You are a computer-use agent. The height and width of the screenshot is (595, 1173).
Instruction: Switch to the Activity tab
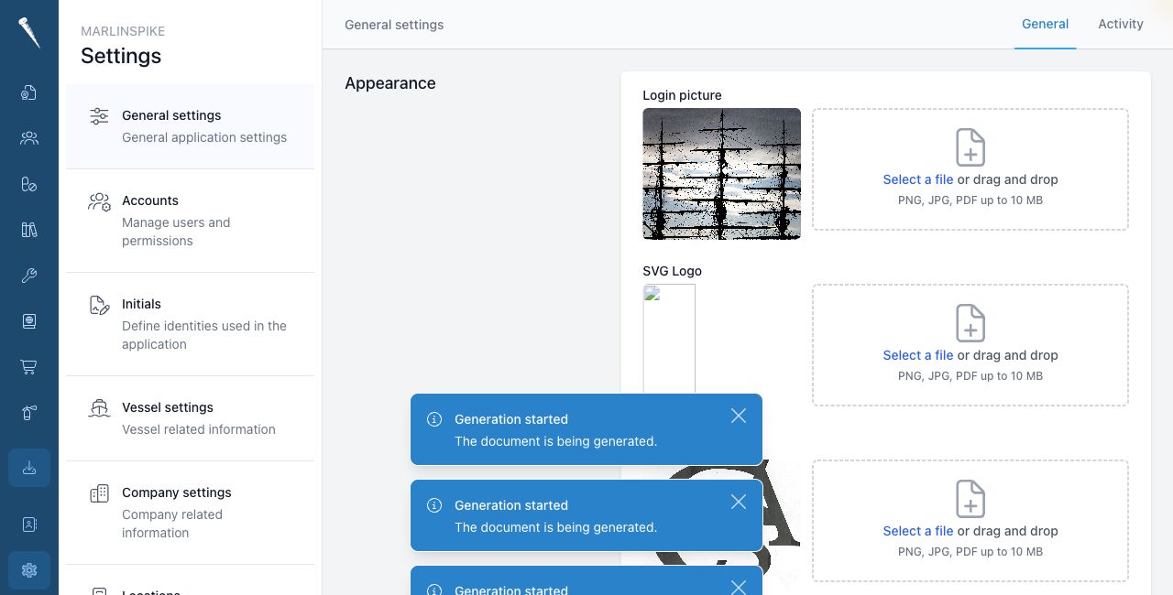click(1121, 24)
